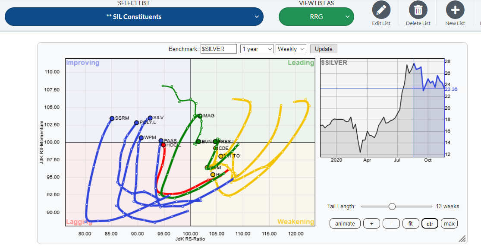Click the Update button
Image resolution: width=481 pixels, height=248 pixels.
click(x=324, y=49)
